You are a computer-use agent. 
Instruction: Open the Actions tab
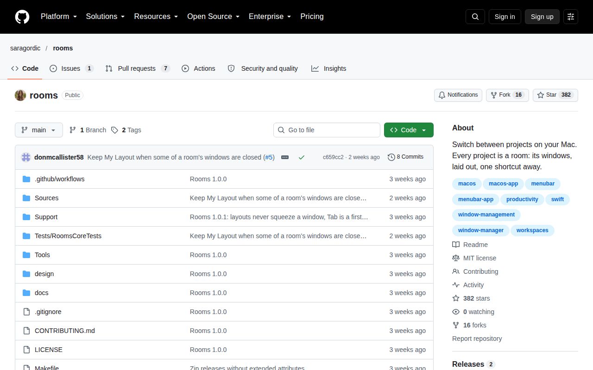(x=198, y=68)
